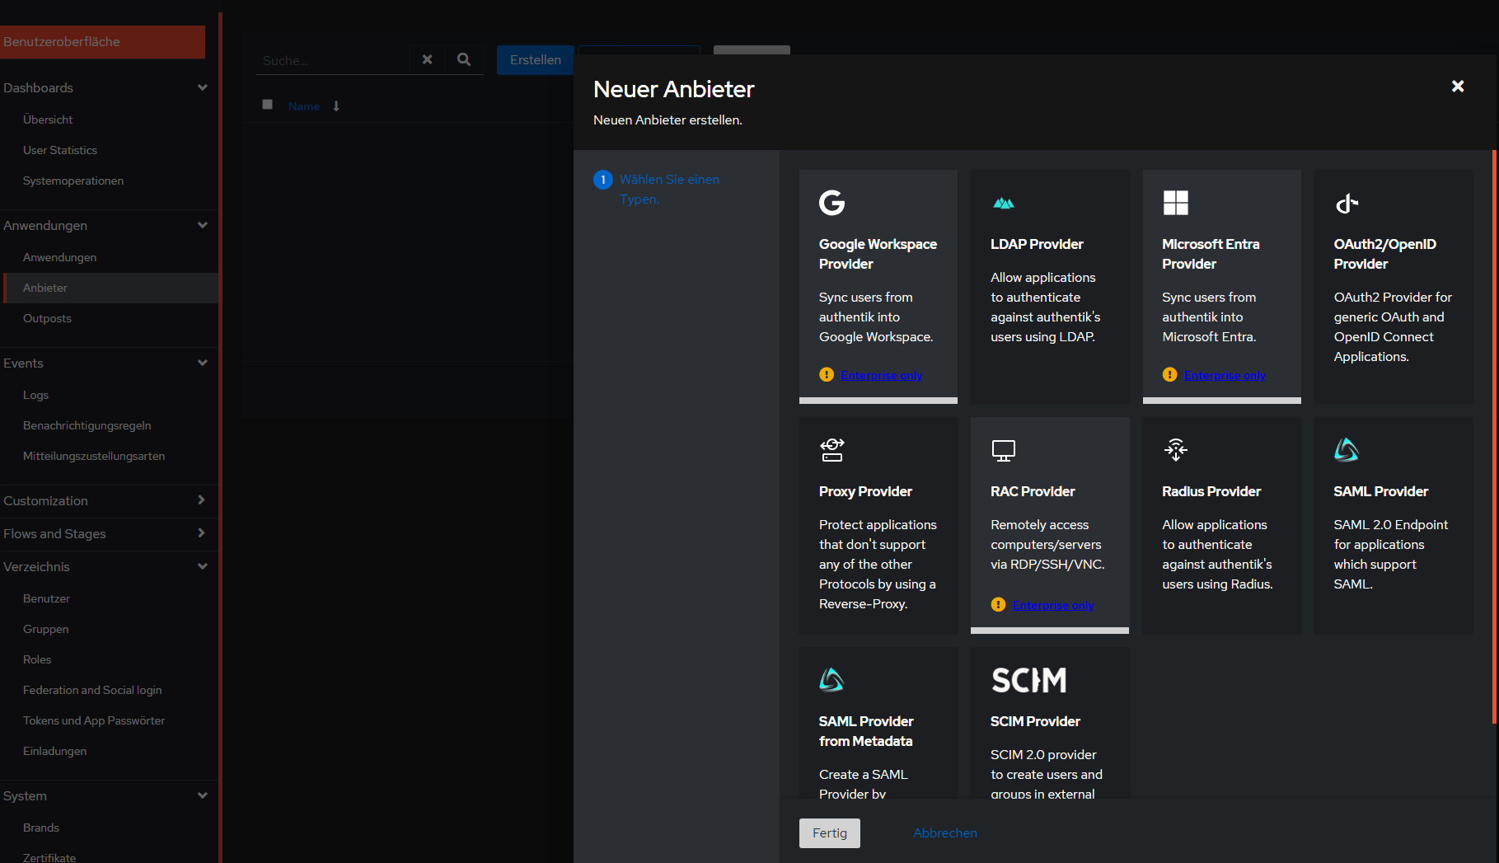Click the Proxy Provider title text
Viewport: 1499px width, 863px height.
pos(865,491)
